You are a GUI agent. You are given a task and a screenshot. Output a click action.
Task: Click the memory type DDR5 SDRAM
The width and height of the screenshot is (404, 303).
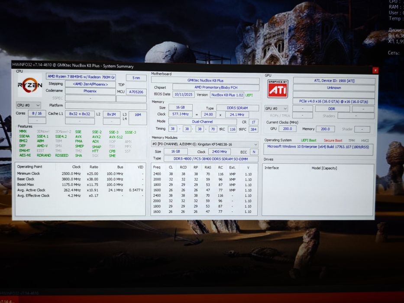[238, 108]
